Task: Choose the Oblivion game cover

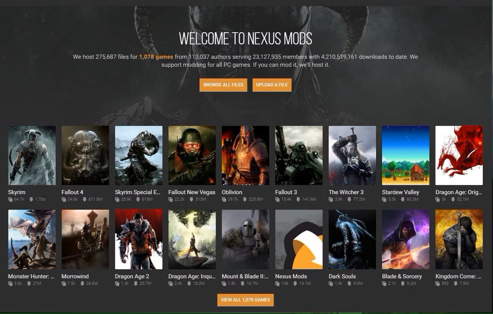Action: [x=245, y=155]
